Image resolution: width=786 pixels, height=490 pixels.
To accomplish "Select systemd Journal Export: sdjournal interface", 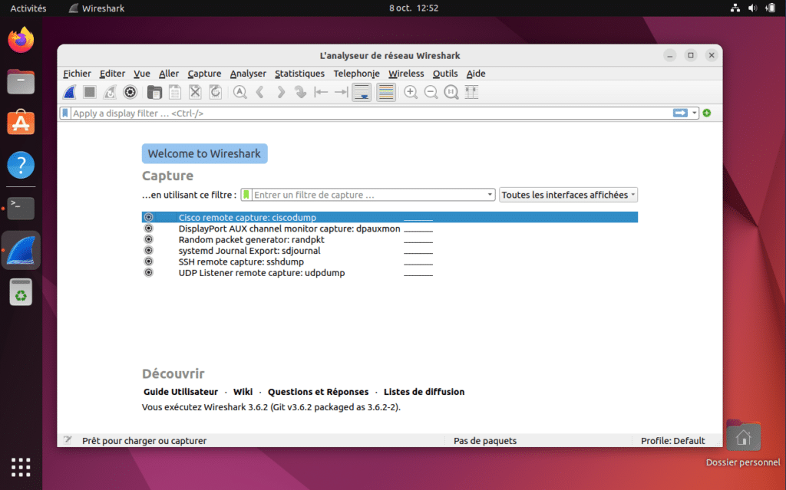I will pos(389,251).
